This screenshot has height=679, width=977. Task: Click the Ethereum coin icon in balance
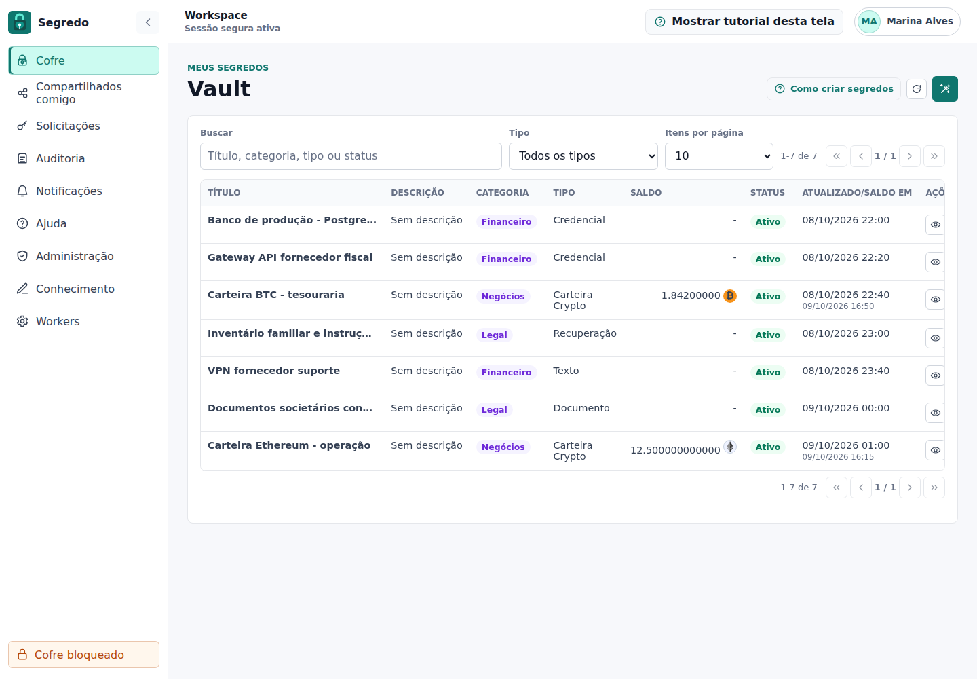730,447
